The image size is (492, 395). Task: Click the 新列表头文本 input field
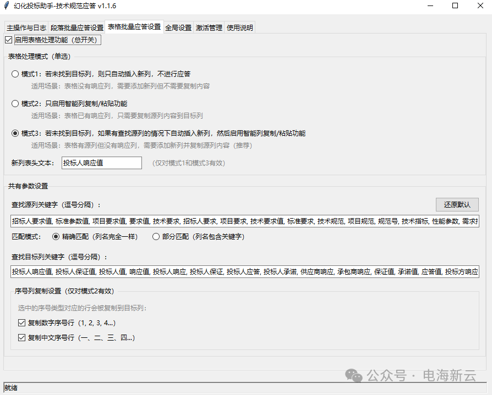point(101,163)
